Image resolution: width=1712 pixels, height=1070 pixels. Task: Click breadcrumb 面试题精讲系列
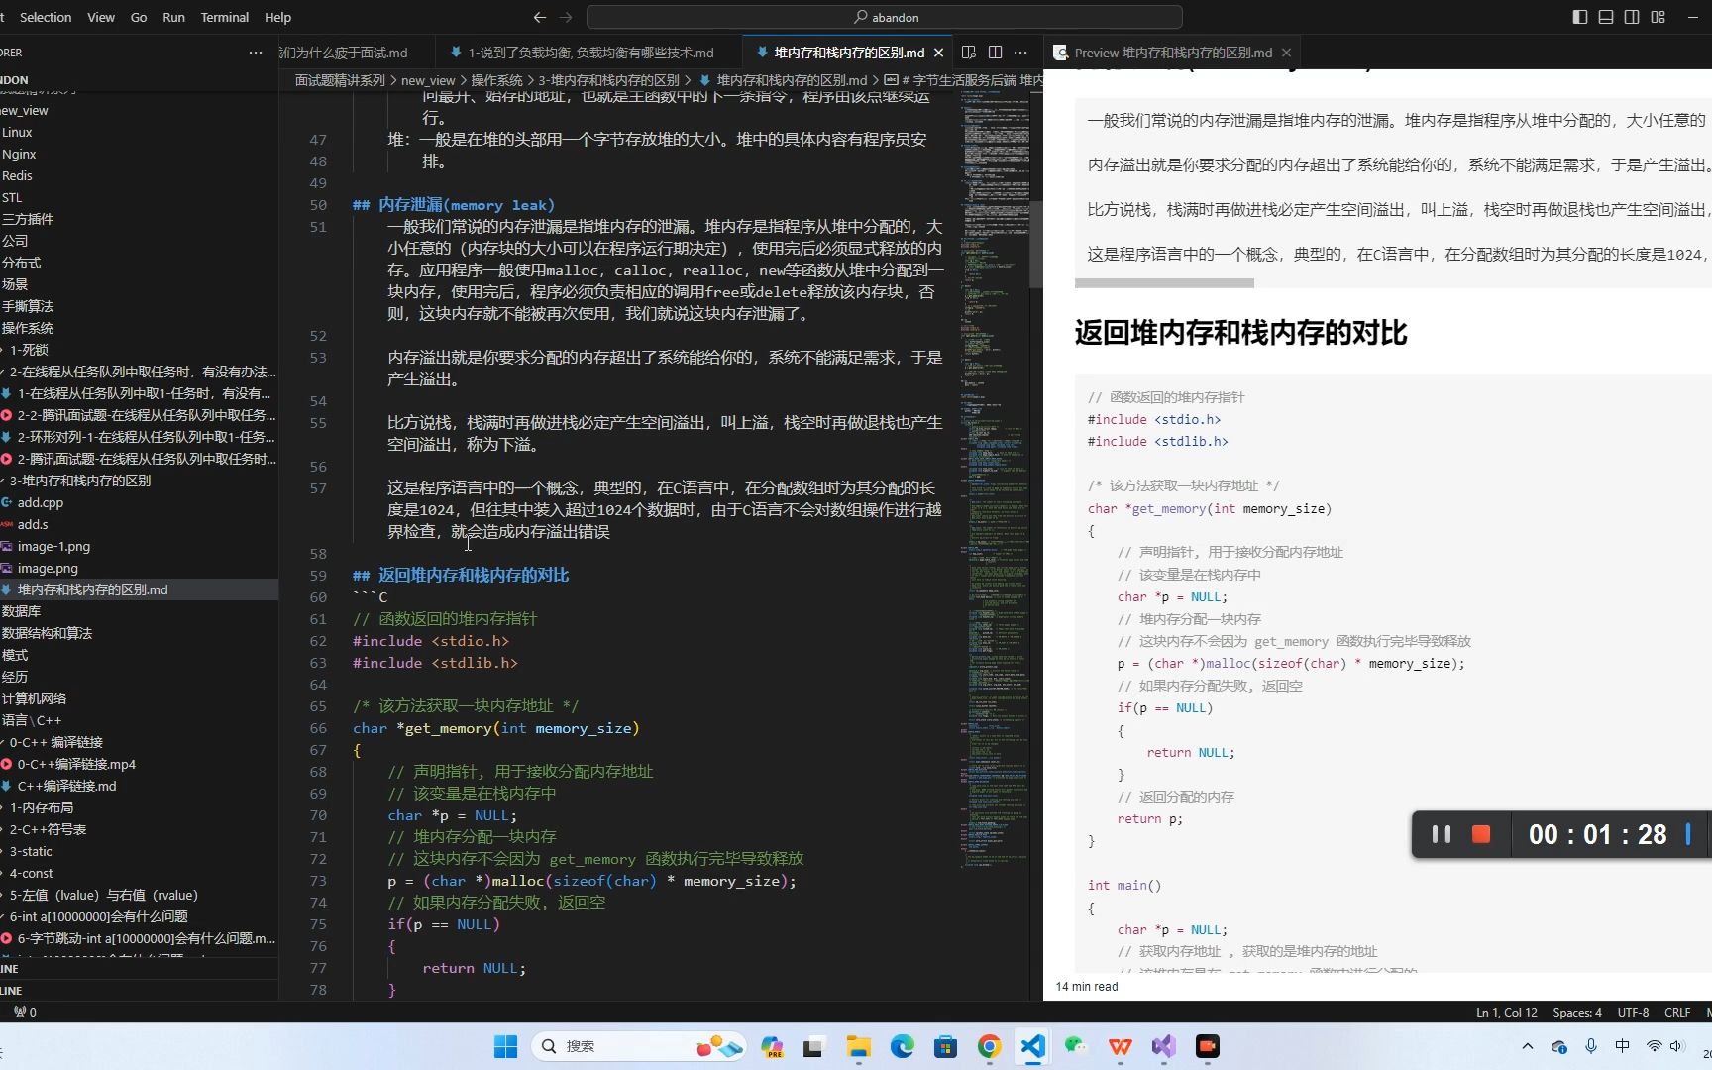[x=340, y=80]
